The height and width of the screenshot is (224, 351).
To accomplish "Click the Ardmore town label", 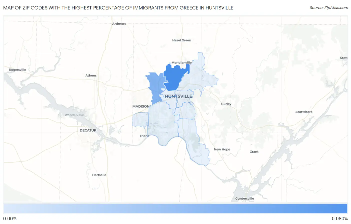I will coord(119,24).
